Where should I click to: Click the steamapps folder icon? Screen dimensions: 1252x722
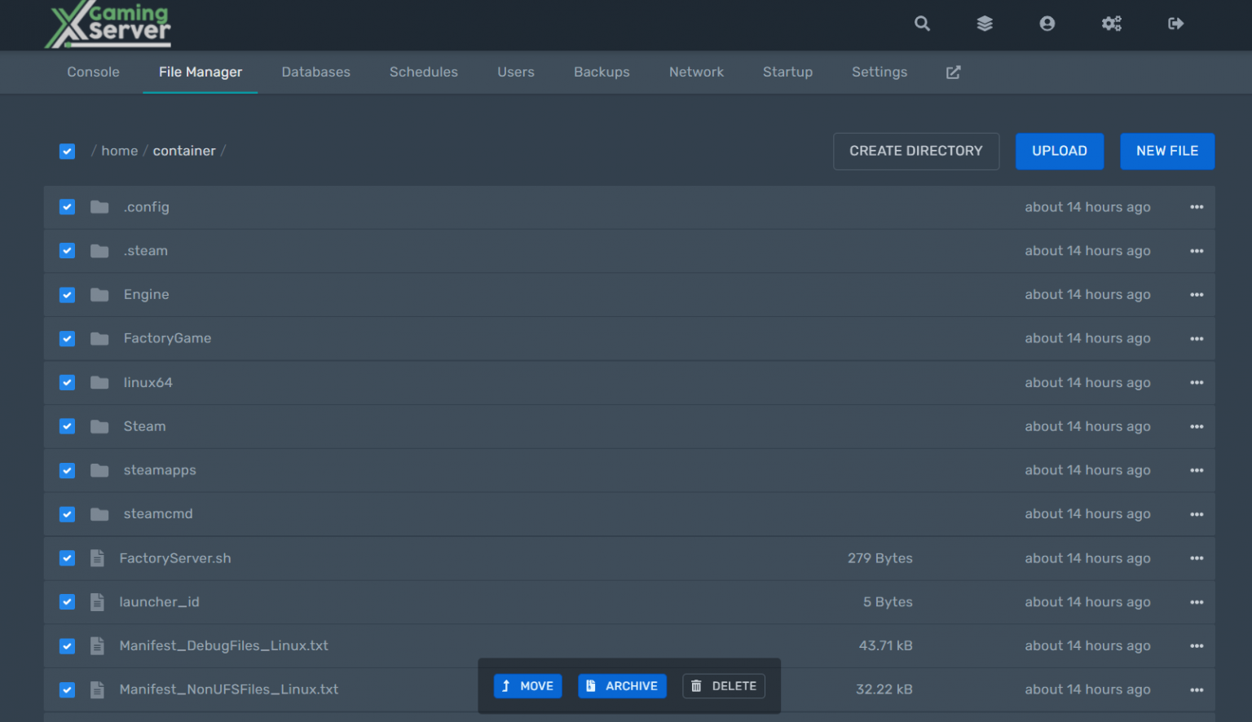tap(99, 470)
